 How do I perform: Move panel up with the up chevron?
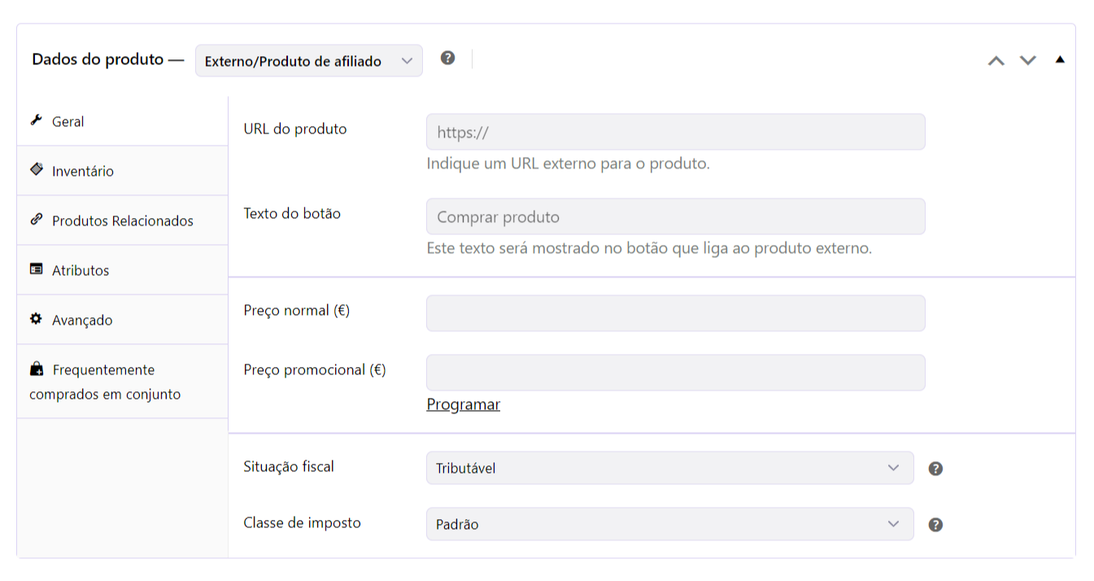pos(996,60)
